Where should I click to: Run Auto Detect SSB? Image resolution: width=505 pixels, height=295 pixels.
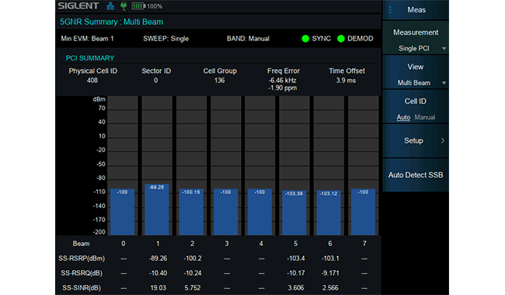click(x=416, y=175)
